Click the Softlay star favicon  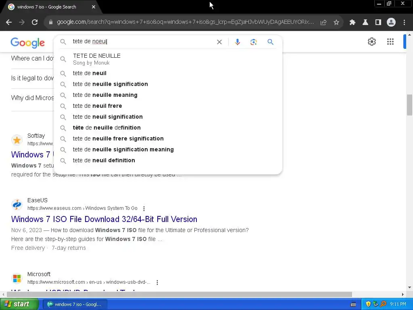tap(17, 140)
